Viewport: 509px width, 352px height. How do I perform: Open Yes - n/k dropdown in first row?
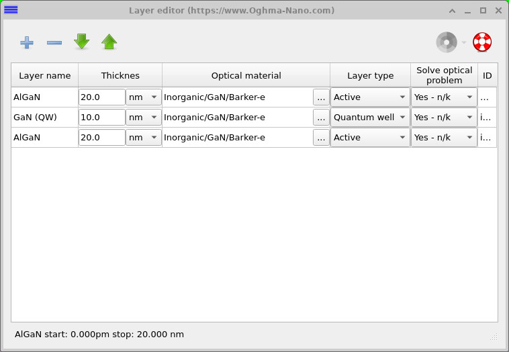tap(444, 97)
